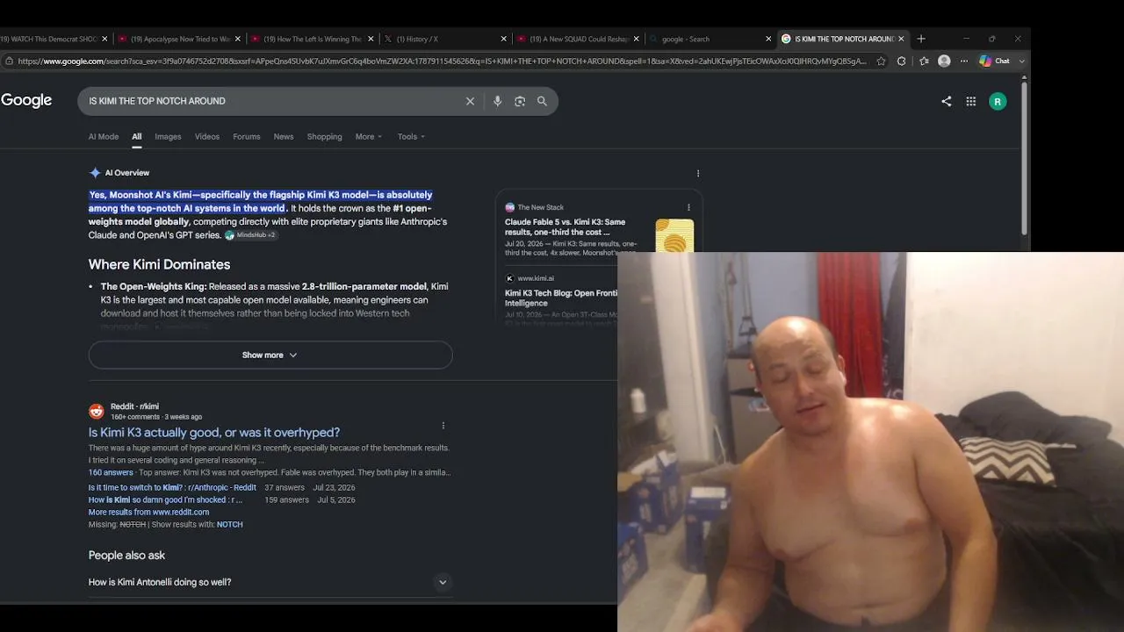Viewport: 1124px width, 632px height.
Task: Close the '(1) History / X' tab
Action: click(x=504, y=39)
